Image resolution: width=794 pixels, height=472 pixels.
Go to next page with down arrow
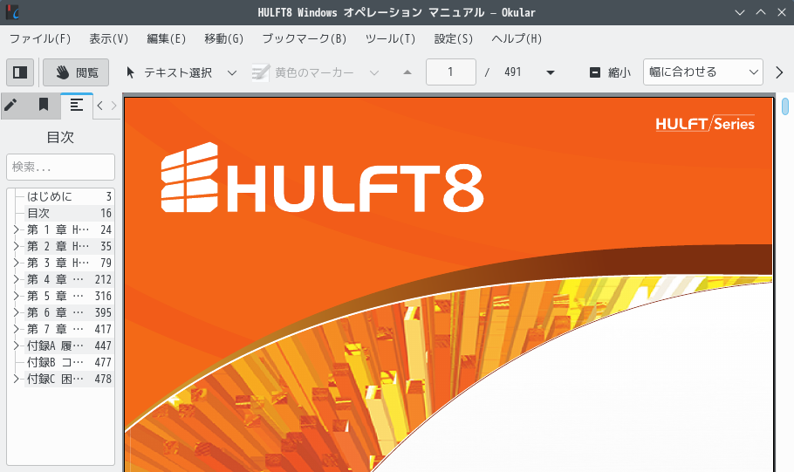click(x=550, y=72)
